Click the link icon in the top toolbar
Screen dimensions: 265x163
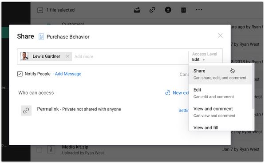point(152,10)
